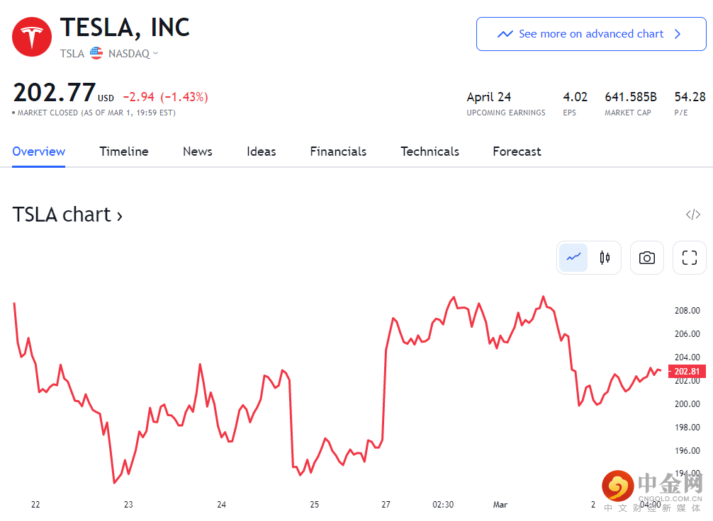Click the red 202.81 price label
The height and width of the screenshot is (521, 713).
[686, 372]
